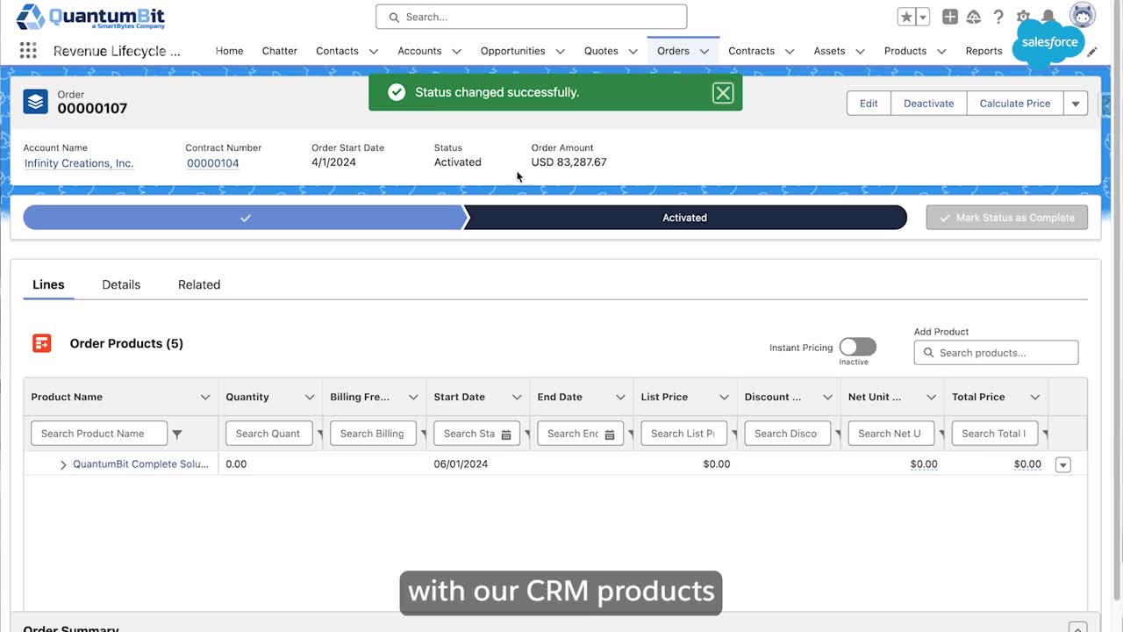This screenshot has width=1123, height=632.
Task: Click the Calculate Price button
Action: (x=1015, y=104)
